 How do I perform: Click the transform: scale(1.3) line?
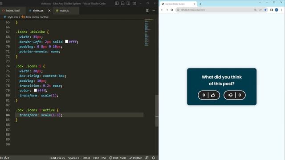pyautogui.click(x=41, y=115)
